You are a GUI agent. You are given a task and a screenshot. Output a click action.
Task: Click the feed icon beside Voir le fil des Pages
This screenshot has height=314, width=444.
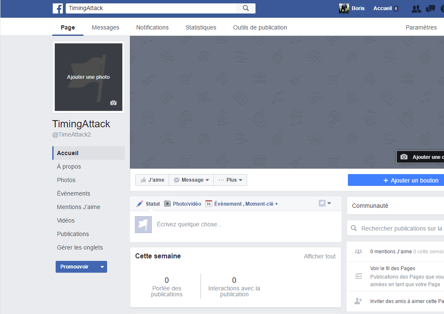coord(358,276)
